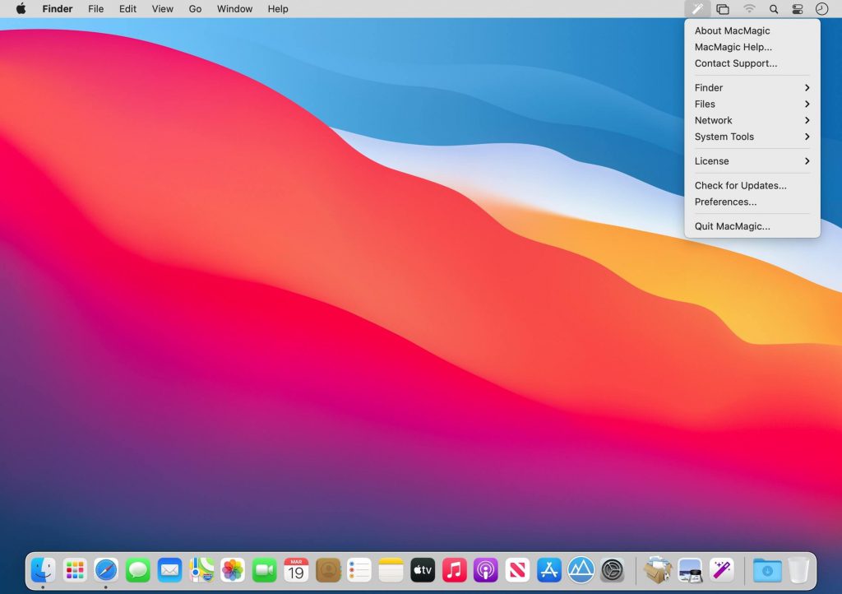Click the MacMagic wand icon in menu bar
Screen dimensions: 842x594
[x=697, y=9]
